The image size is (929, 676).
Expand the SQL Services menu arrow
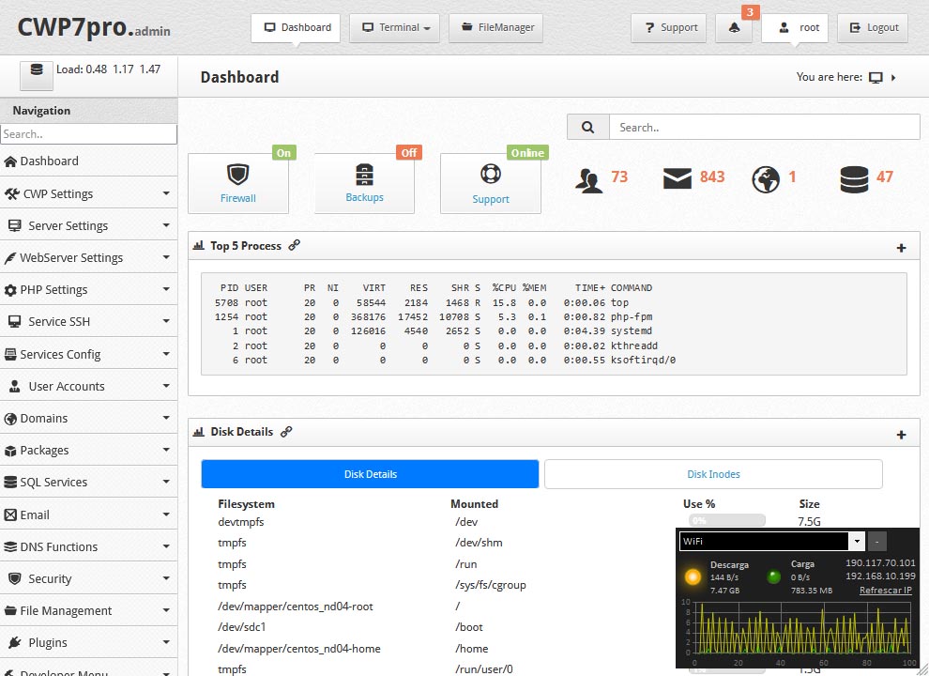pos(166,482)
